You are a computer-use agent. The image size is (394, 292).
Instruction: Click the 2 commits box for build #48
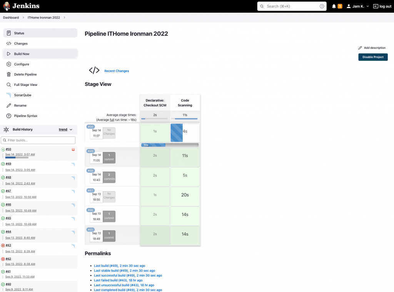pyautogui.click(x=109, y=177)
